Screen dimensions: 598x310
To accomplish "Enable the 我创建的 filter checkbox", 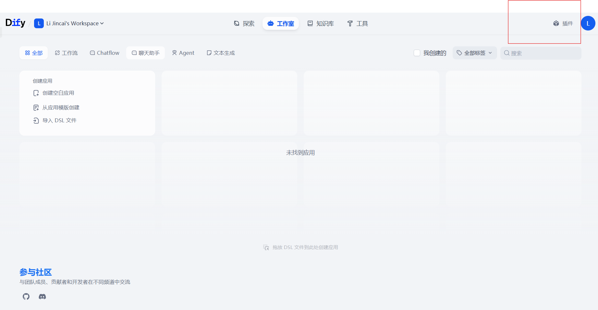I will click(417, 53).
